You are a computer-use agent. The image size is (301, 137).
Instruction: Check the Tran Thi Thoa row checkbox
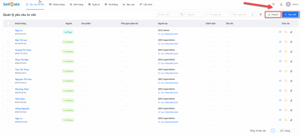(x=9, y=71)
